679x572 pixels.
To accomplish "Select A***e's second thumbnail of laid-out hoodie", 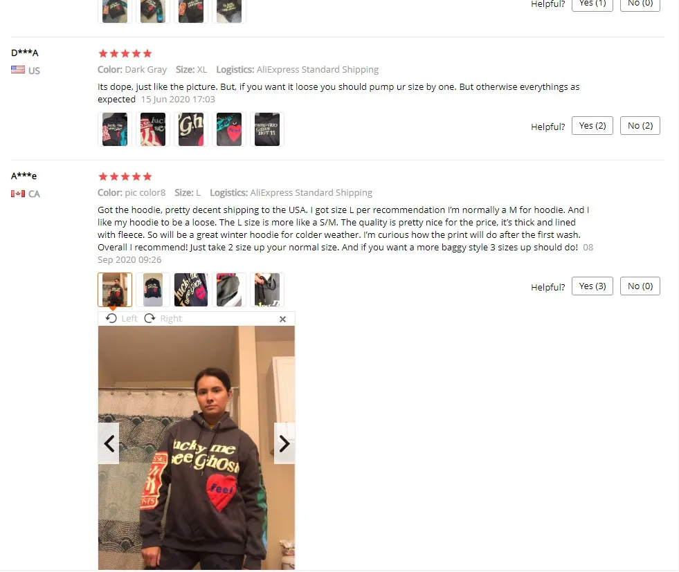I will (153, 290).
